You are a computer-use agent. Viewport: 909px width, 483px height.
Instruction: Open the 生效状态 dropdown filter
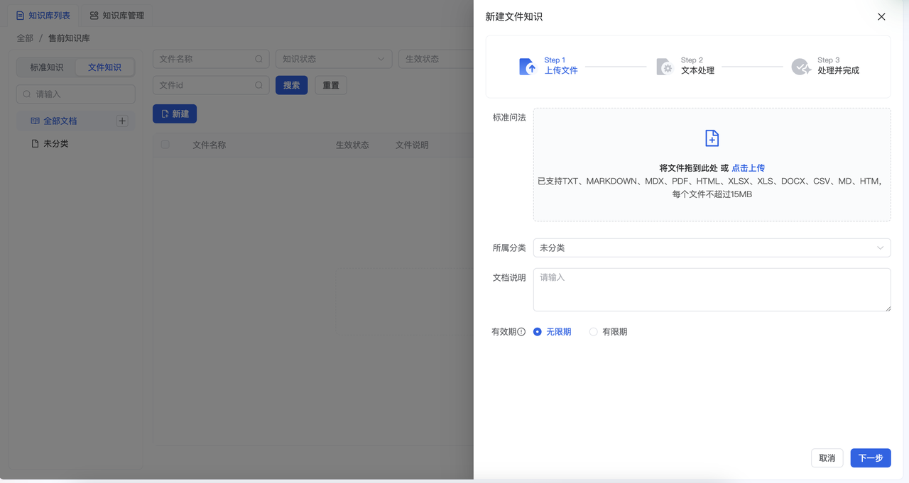tap(435, 60)
